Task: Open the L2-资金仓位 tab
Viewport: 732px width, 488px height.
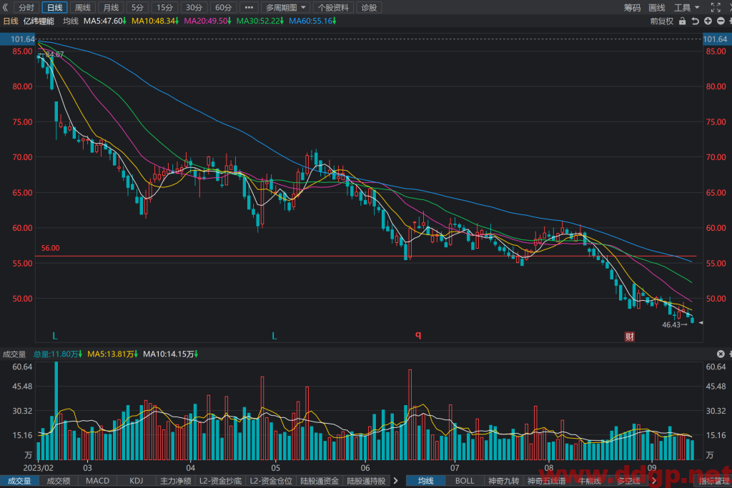Action: (x=271, y=481)
